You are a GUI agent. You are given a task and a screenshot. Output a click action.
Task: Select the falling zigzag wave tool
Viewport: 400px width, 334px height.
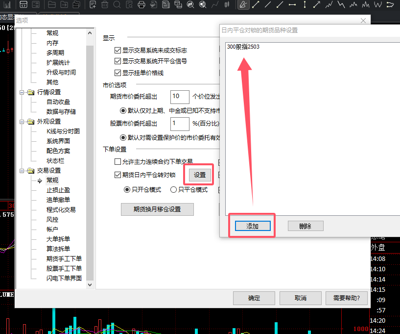(x=341, y=4)
